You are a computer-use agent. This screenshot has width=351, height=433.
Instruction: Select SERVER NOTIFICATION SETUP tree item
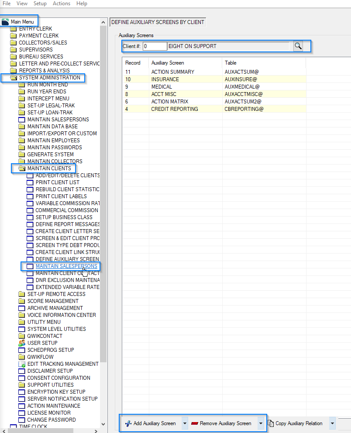(62, 399)
